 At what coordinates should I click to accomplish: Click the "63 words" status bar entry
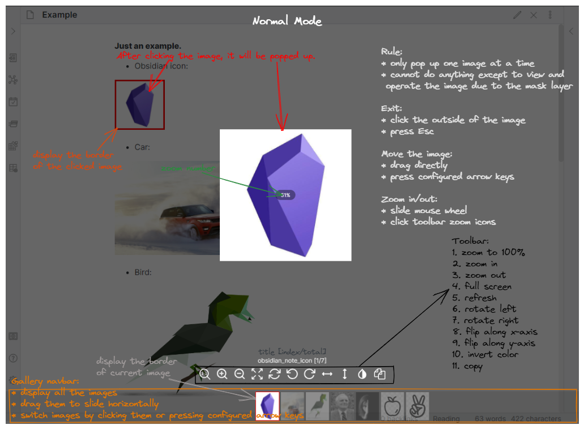coord(490,419)
